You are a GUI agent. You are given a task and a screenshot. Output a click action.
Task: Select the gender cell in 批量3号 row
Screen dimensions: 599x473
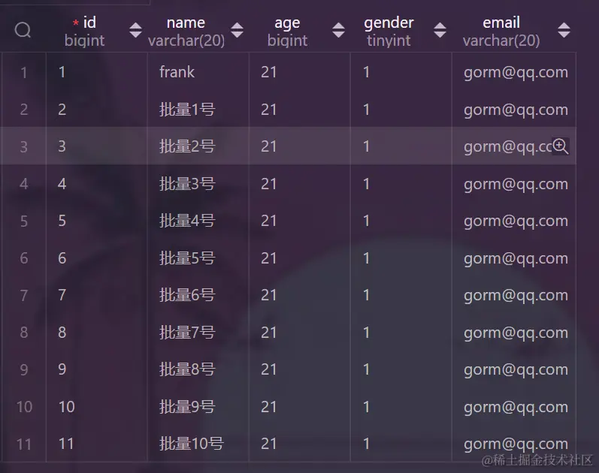tap(401, 184)
